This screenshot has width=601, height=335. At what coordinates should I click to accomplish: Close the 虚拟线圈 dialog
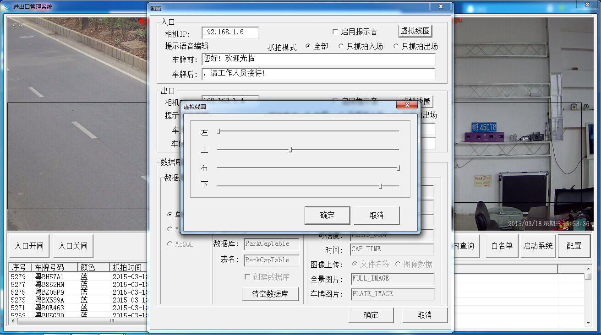click(407, 106)
